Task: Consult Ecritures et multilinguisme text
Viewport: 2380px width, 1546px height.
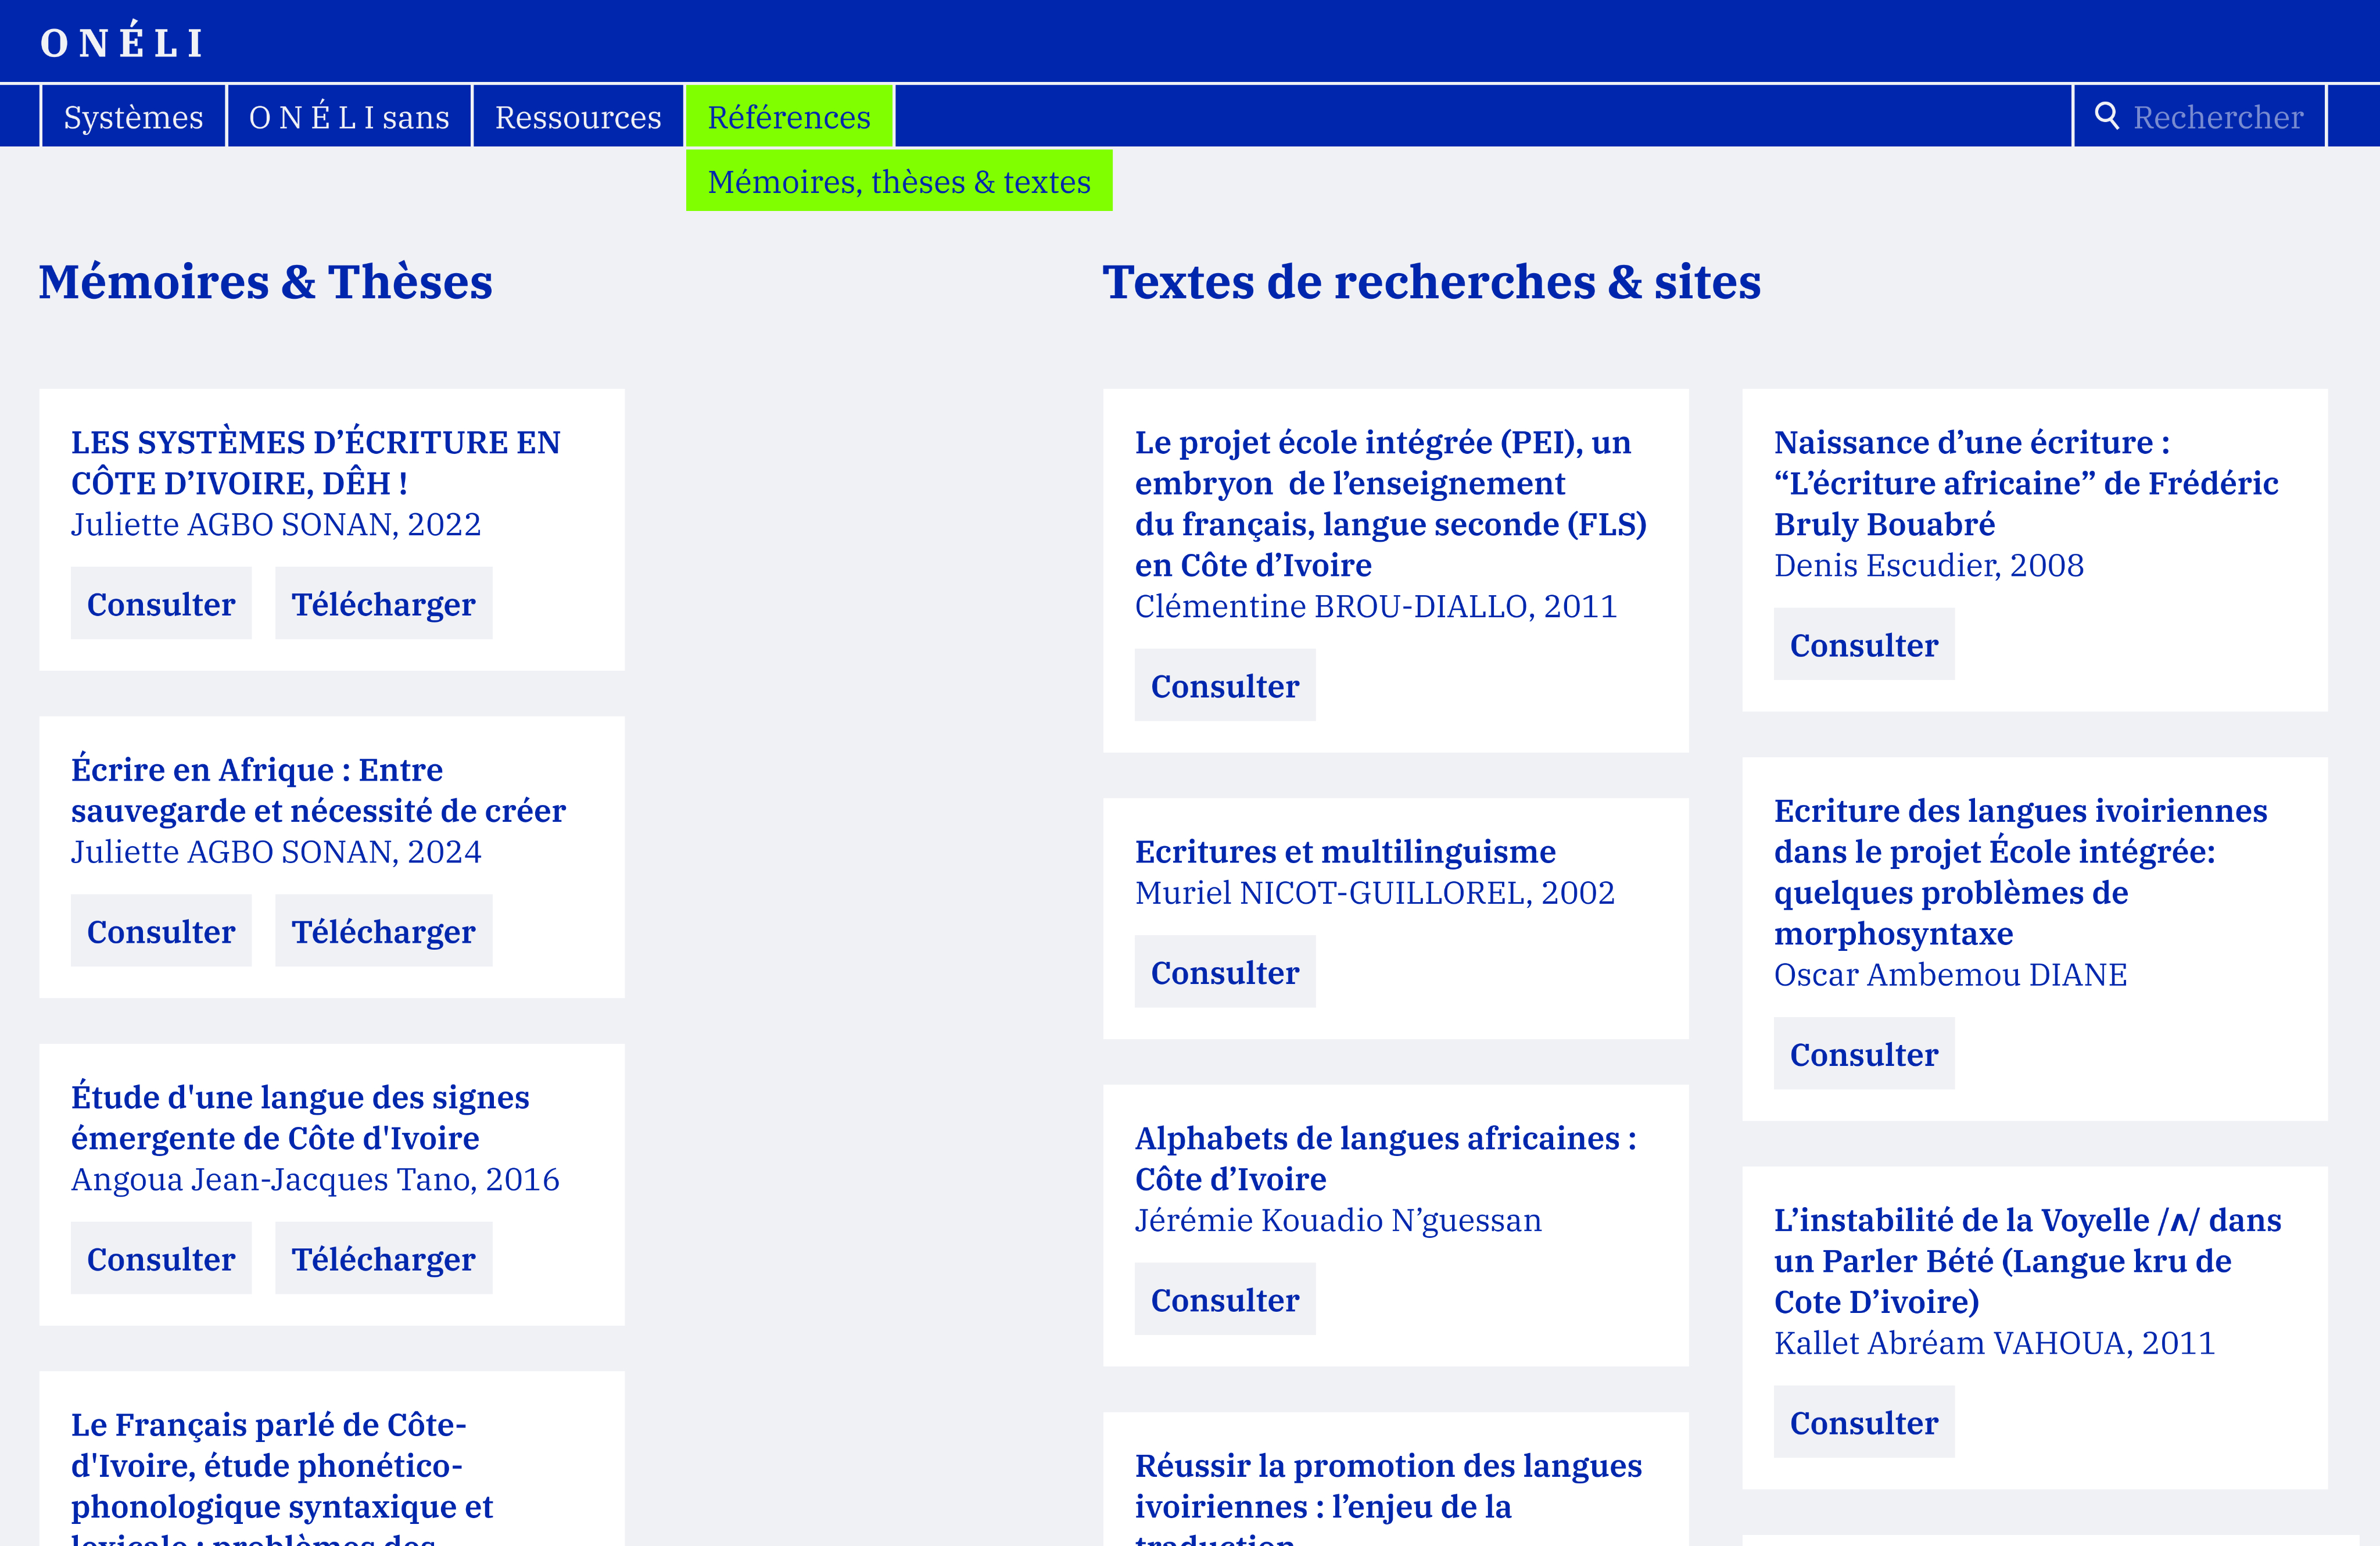Action: [x=1225, y=971]
